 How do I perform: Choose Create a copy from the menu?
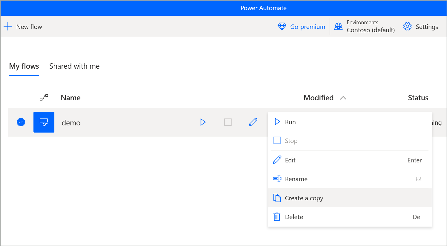click(350, 198)
